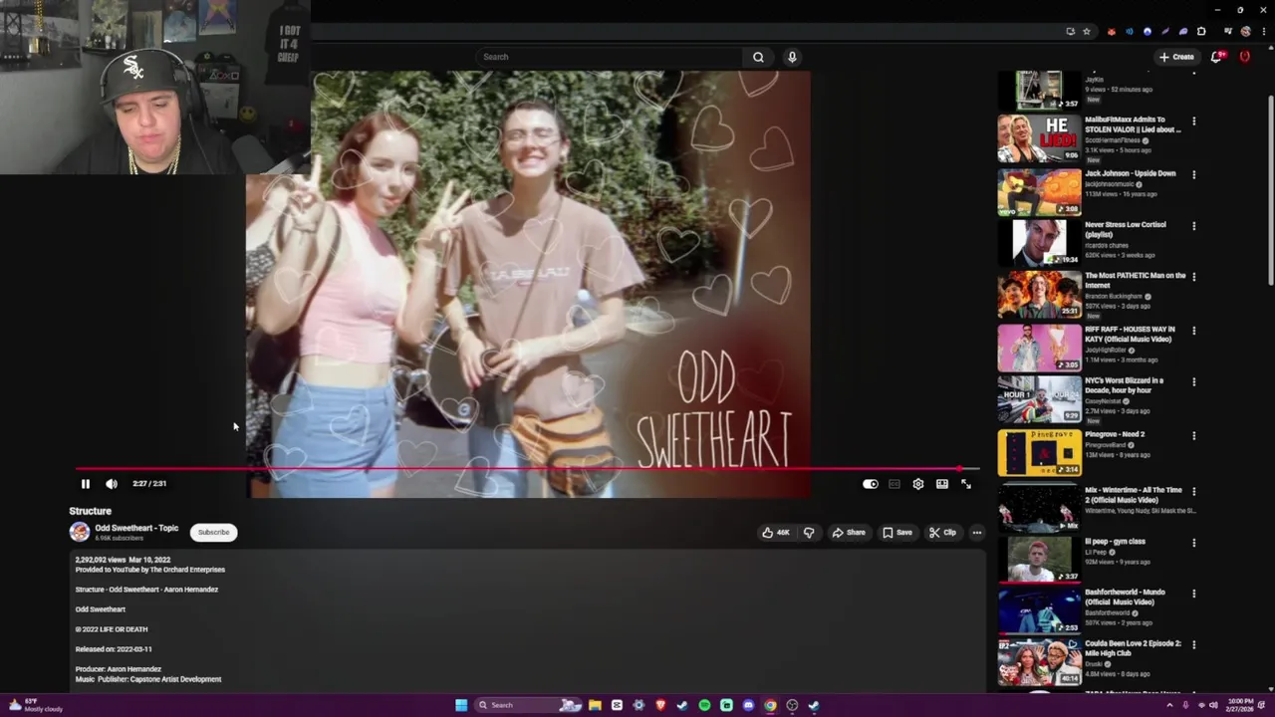Click the red fox extension icon

pyautogui.click(x=1112, y=31)
